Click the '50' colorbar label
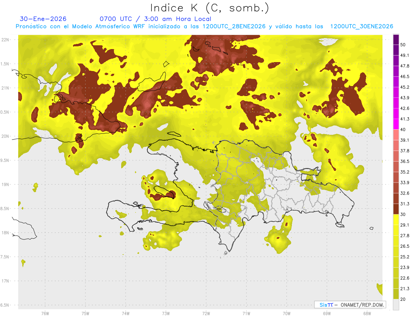Image resolution: width=412 pixels, height=318 pixels. click(x=403, y=45)
